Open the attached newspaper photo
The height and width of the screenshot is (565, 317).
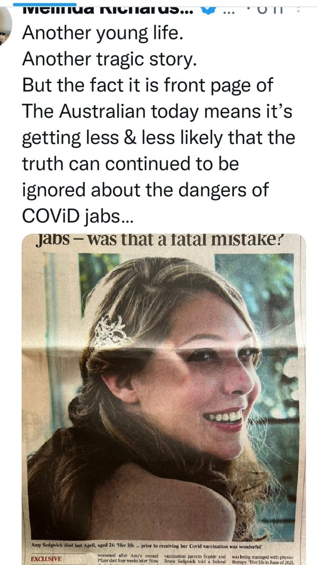(164, 399)
